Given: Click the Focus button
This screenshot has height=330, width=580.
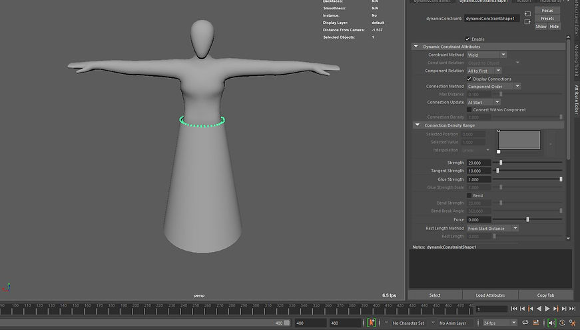Looking at the screenshot, I should point(547,11).
